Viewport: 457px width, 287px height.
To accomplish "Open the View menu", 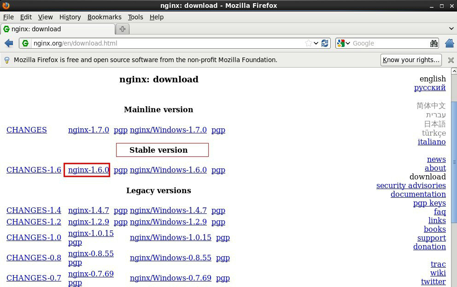I will [46, 17].
